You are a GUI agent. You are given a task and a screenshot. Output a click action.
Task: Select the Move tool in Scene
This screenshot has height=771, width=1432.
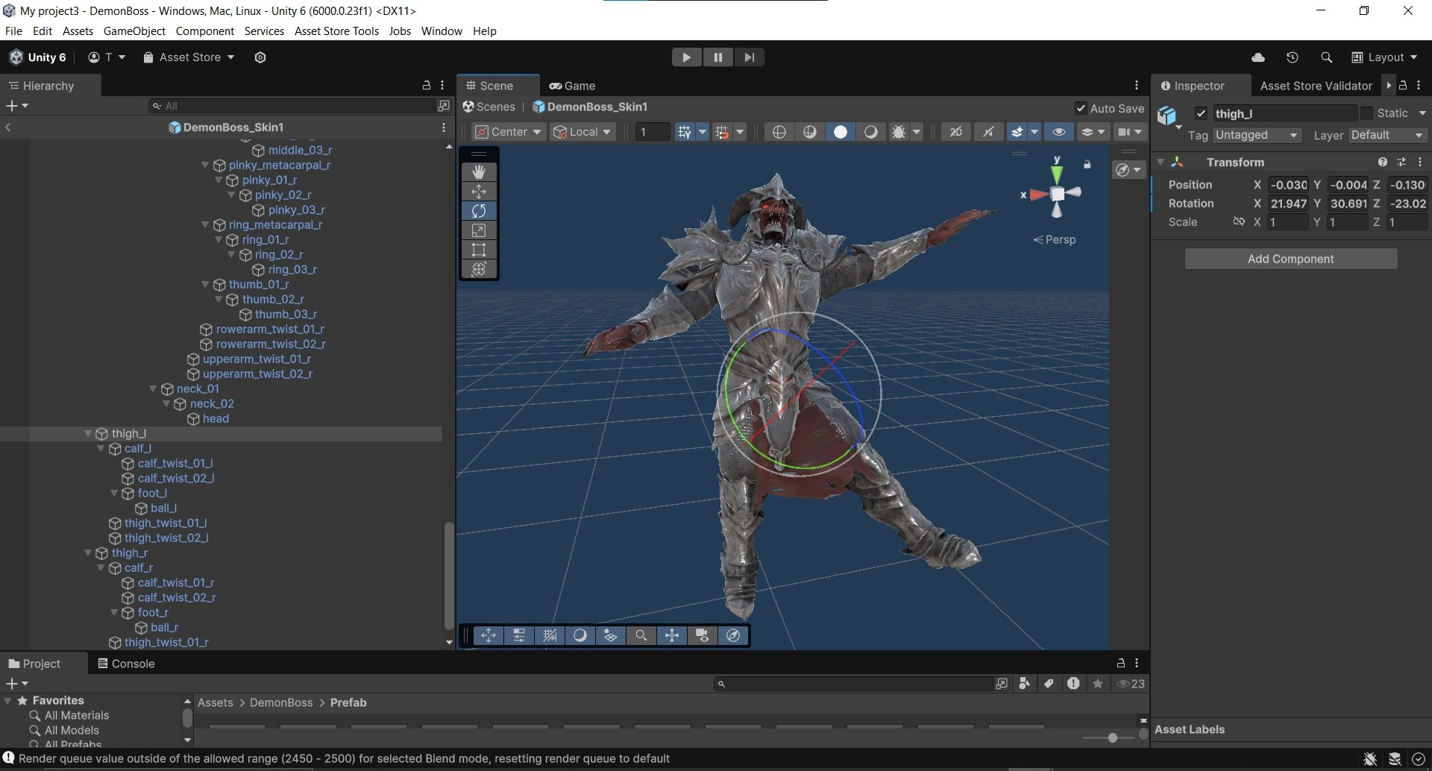479,192
